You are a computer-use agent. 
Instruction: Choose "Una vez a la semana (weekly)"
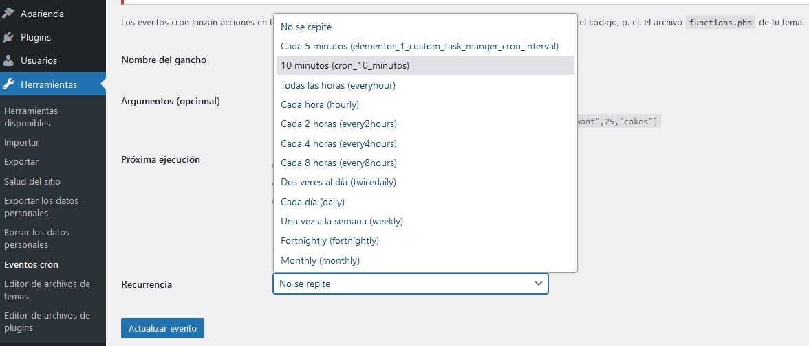tap(342, 221)
